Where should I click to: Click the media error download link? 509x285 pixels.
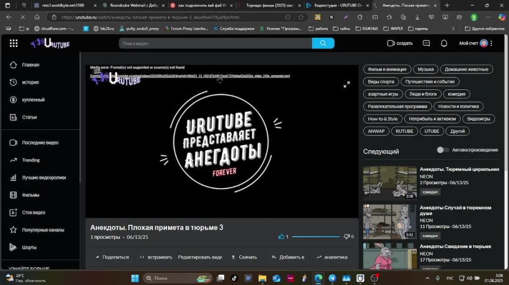(x=190, y=76)
